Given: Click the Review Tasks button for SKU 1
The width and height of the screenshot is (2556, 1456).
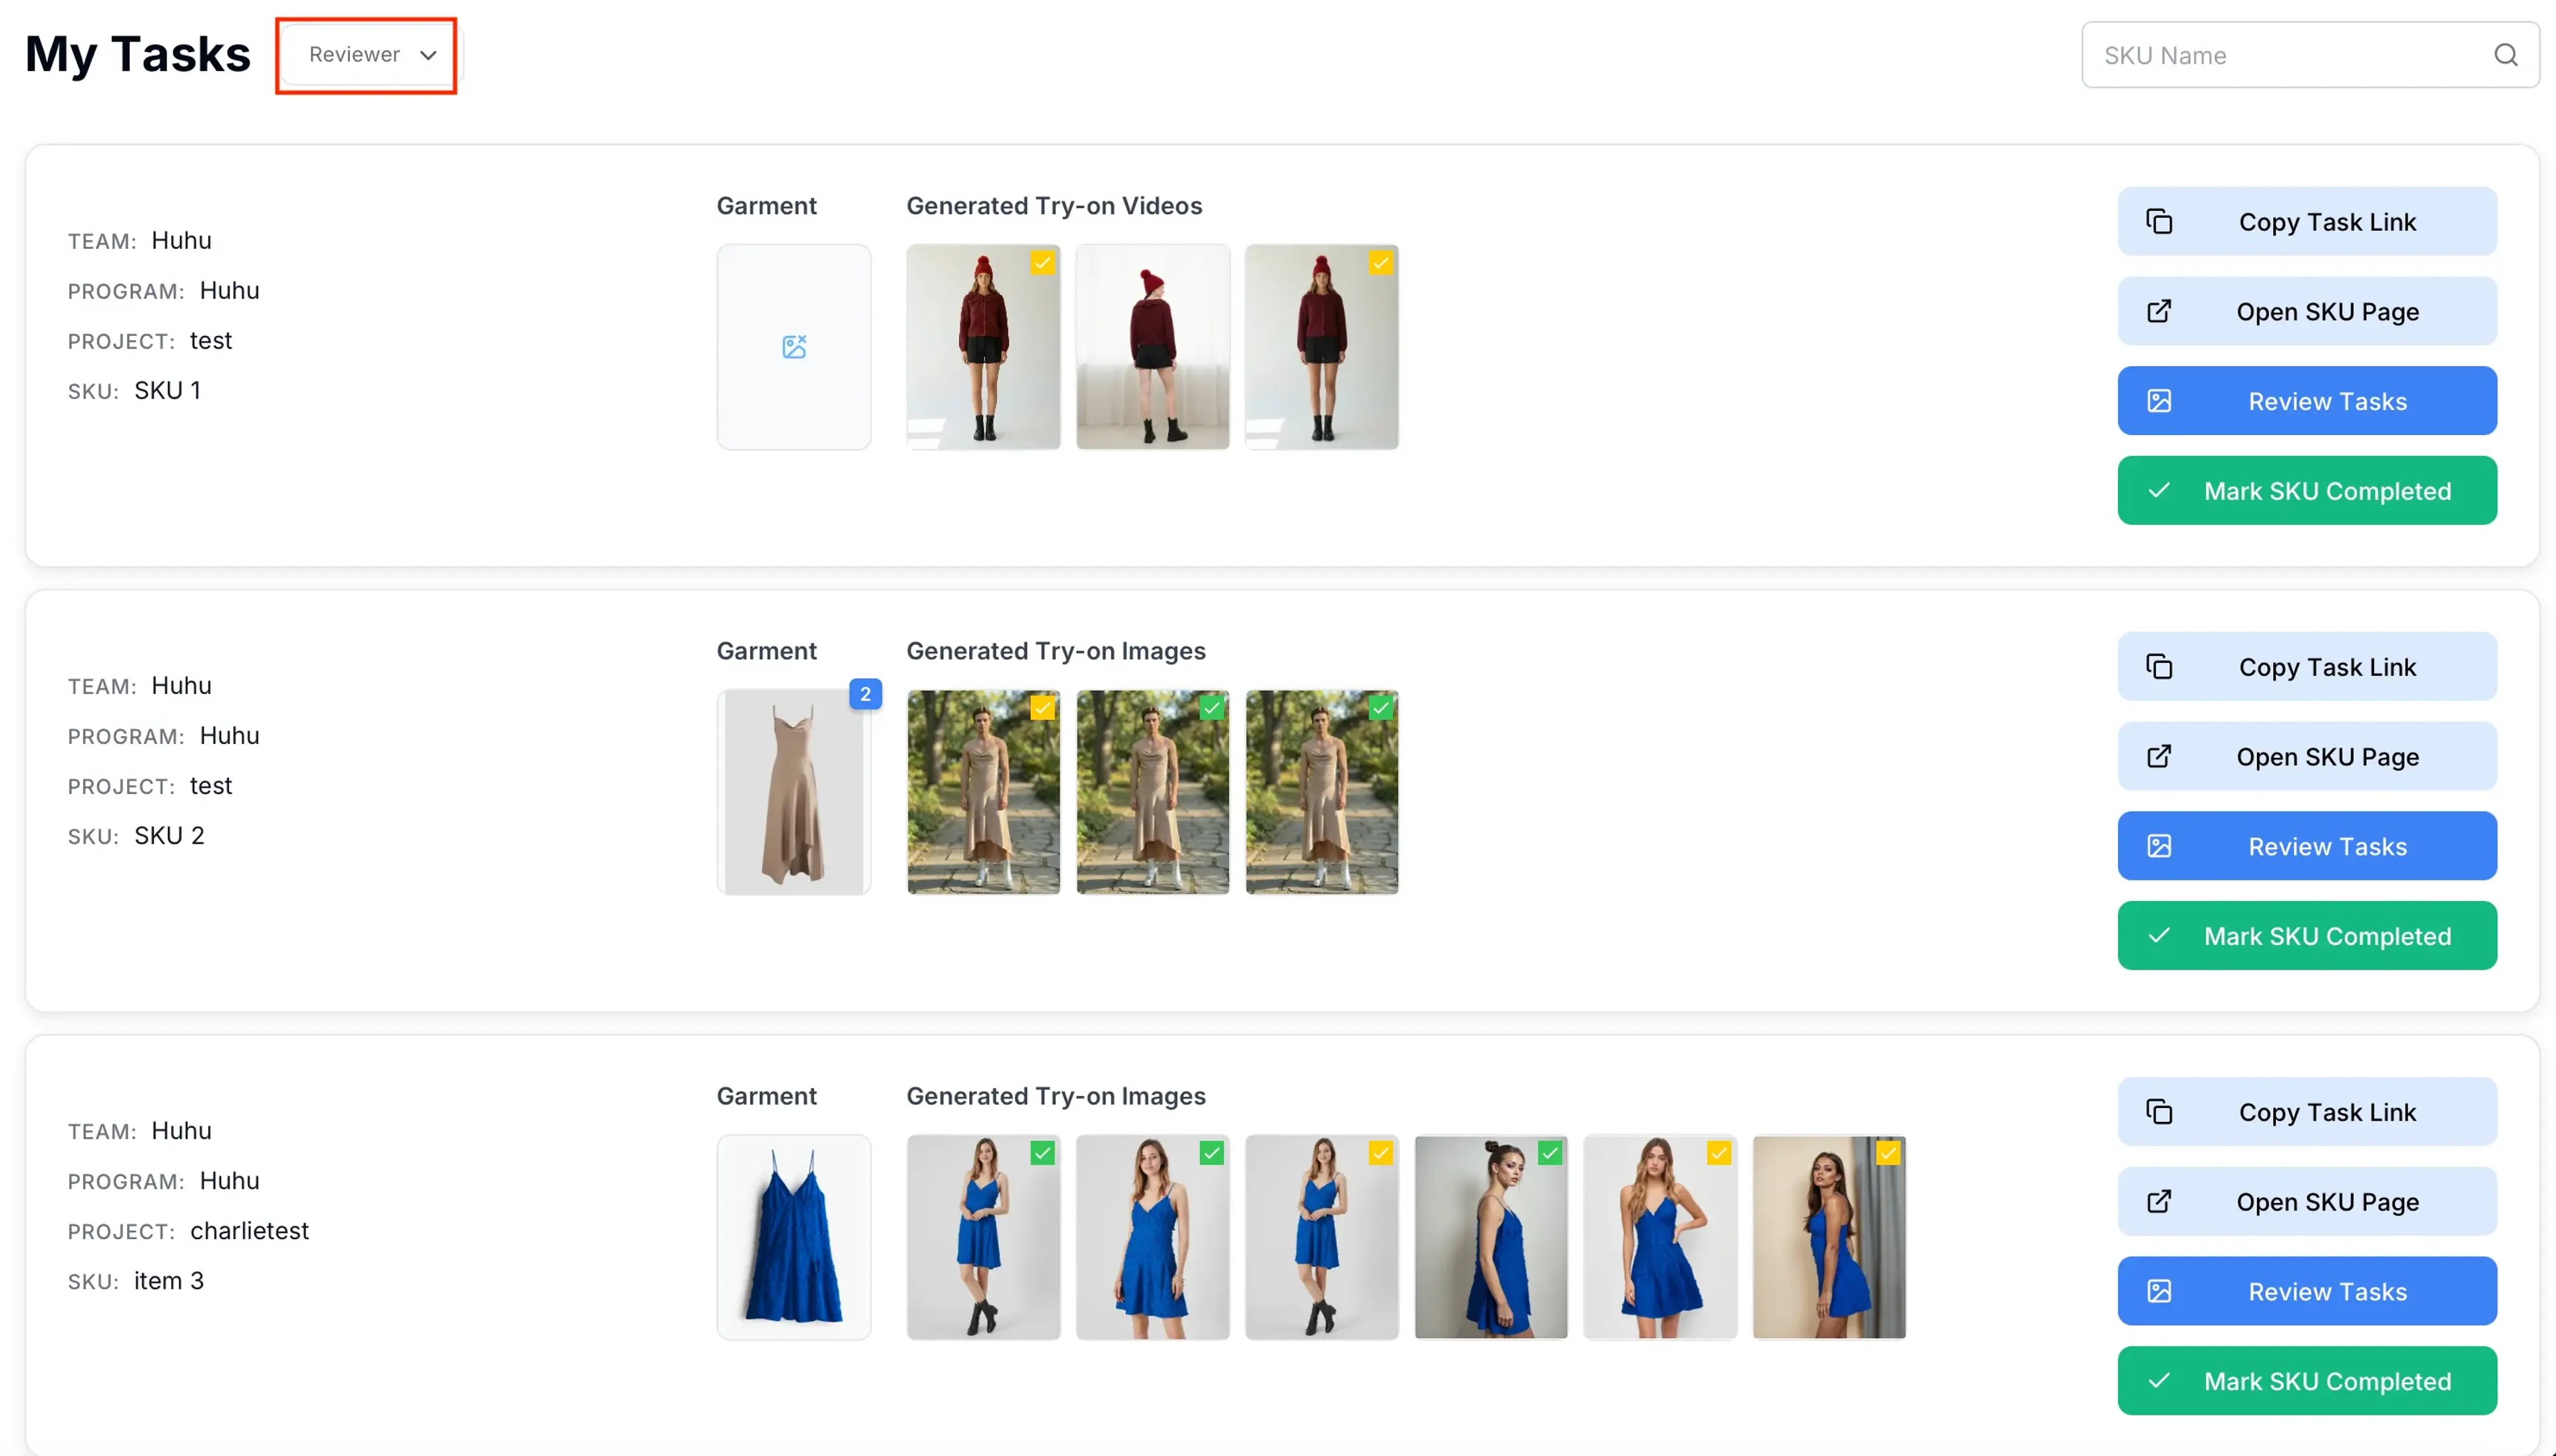Looking at the screenshot, I should tap(2306, 401).
